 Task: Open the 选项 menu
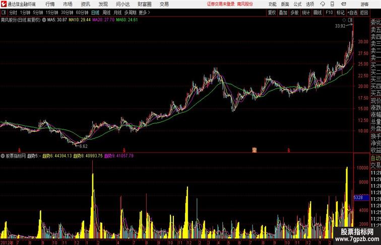(x=310, y=4)
